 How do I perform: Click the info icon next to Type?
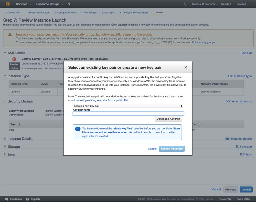click(x=19, y=124)
